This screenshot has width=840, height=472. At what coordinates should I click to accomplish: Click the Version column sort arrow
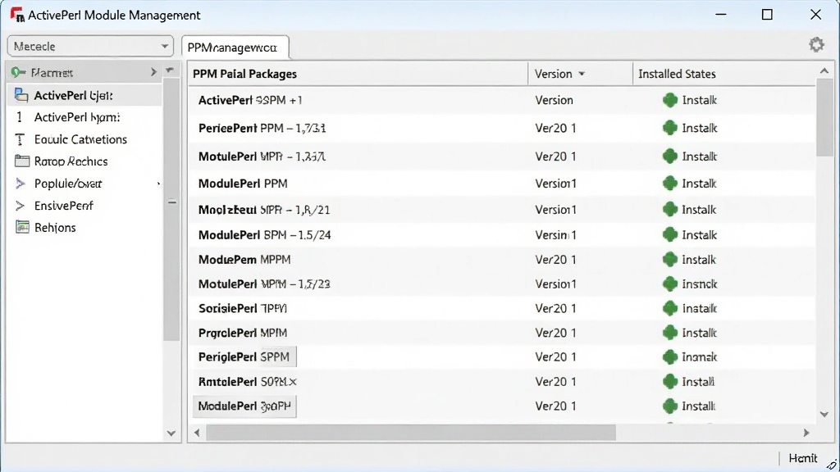pos(582,74)
